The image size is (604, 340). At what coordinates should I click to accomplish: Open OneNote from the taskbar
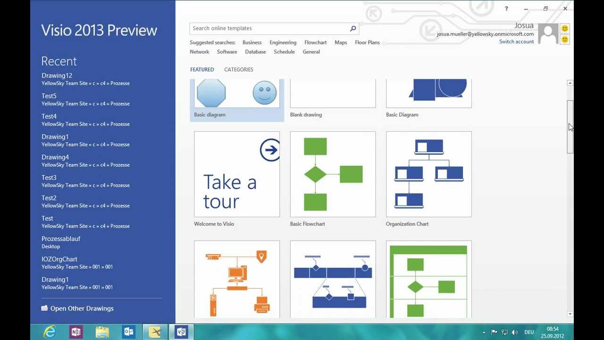point(76,332)
